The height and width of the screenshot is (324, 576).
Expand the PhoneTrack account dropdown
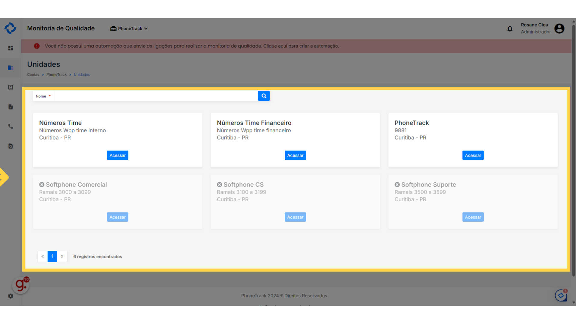129,28
